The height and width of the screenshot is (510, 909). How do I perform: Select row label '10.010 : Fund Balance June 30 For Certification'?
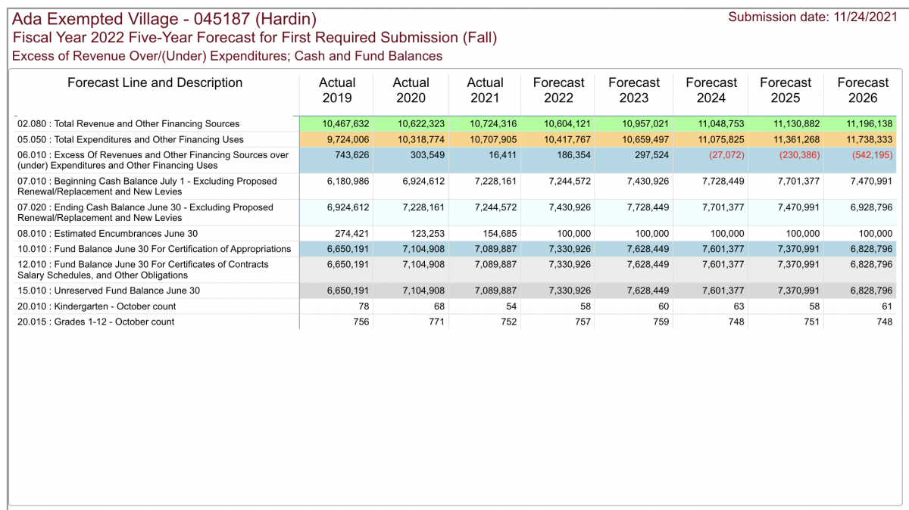pos(154,249)
